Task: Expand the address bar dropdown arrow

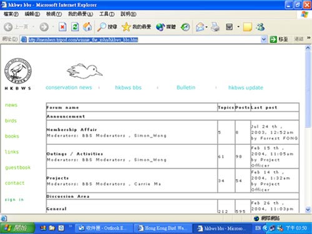Action: 264,39
